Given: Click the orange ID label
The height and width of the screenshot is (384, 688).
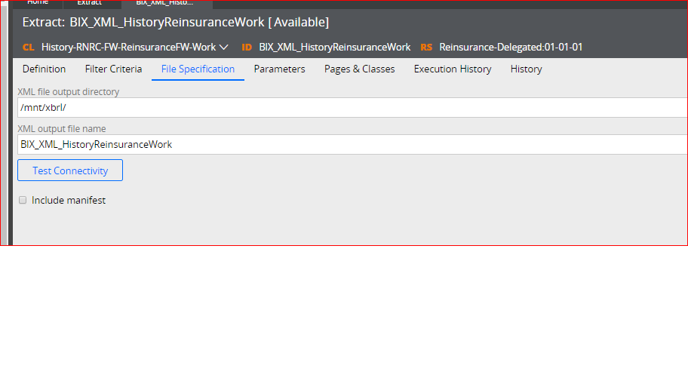Looking at the screenshot, I should (247, 47).
